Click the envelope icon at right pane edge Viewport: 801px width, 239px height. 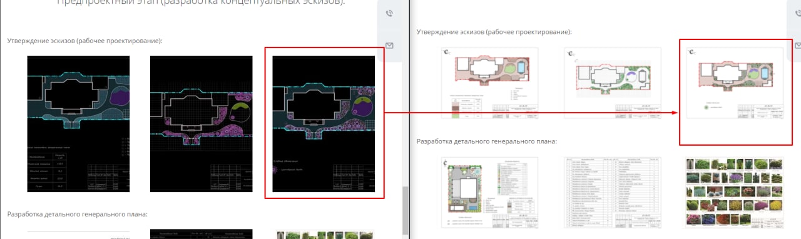(x=797, y=46)
